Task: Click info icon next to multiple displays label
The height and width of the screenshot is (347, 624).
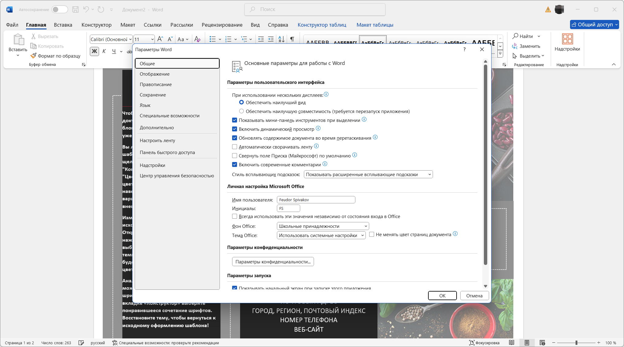Action: click(x=326, y=94)
